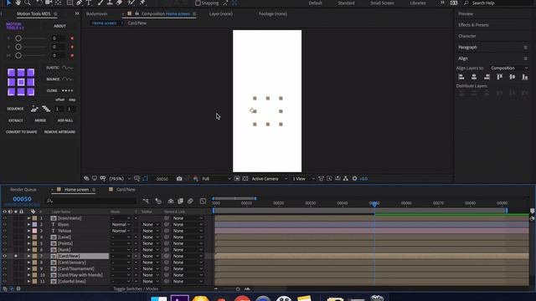This screenshot has height=301, width=536.
Task: Select the Standard workspace
Action: coord(346,3)
